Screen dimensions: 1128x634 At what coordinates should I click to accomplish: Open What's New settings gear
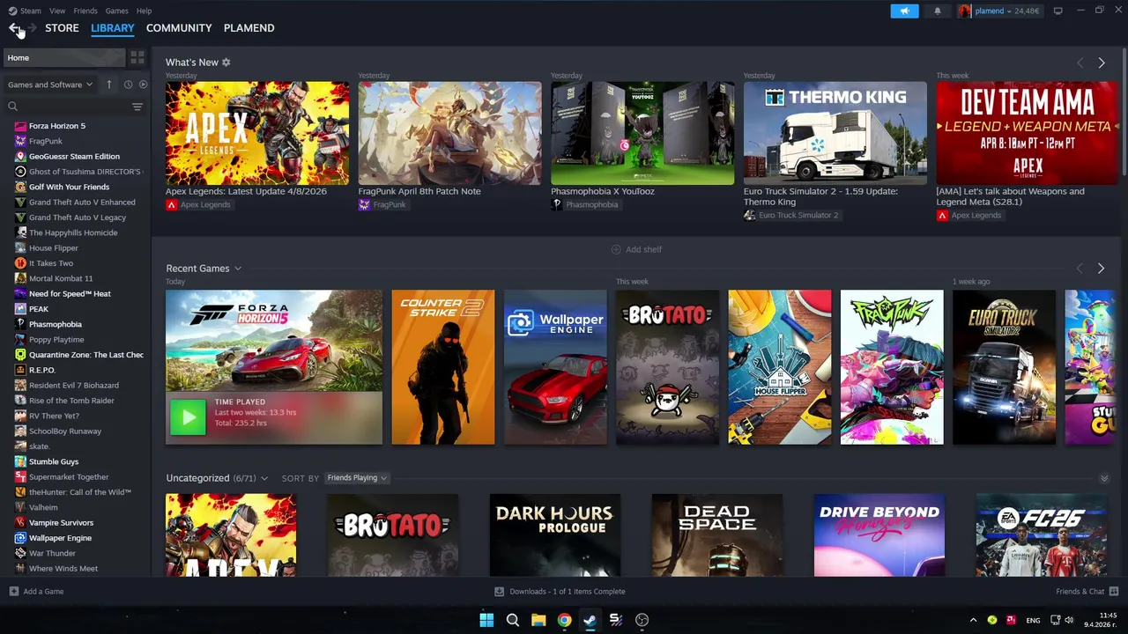click(226, 63)
